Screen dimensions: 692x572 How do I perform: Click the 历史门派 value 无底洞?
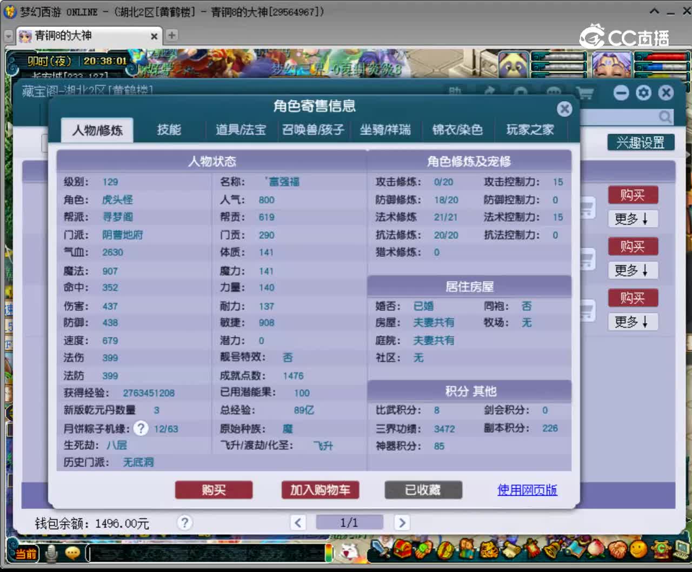(138, 462)
